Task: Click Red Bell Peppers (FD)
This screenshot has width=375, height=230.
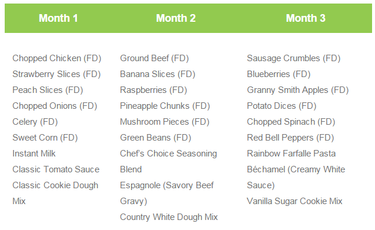Action: (x=290, y=138)
